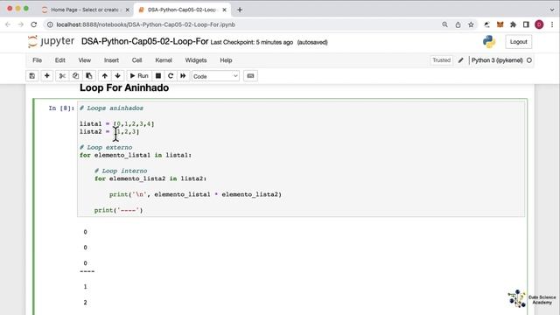
Task: Open the cell type dropdown showing Code
Action: (215, 76)
